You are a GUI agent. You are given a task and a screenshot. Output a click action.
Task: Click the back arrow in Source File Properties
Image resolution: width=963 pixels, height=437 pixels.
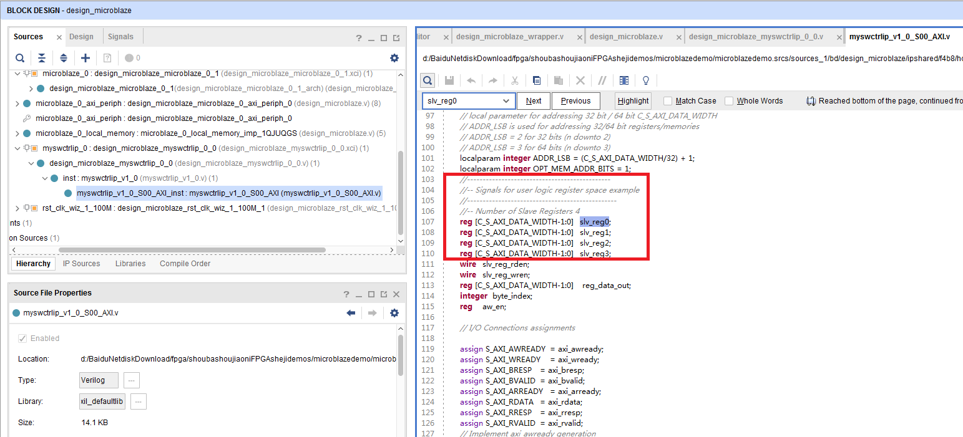(x=351, y=313)
